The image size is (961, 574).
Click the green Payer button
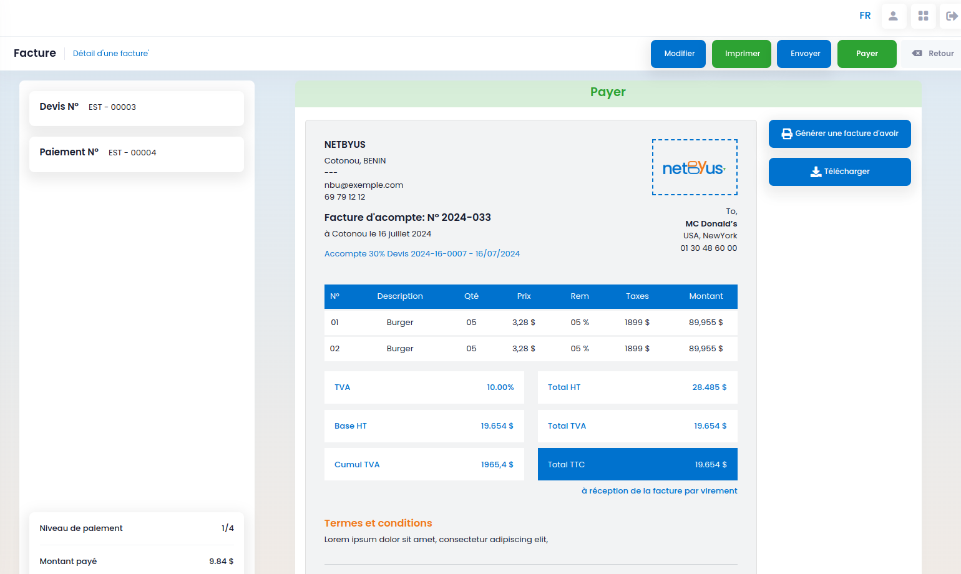[x=867, y=54]
